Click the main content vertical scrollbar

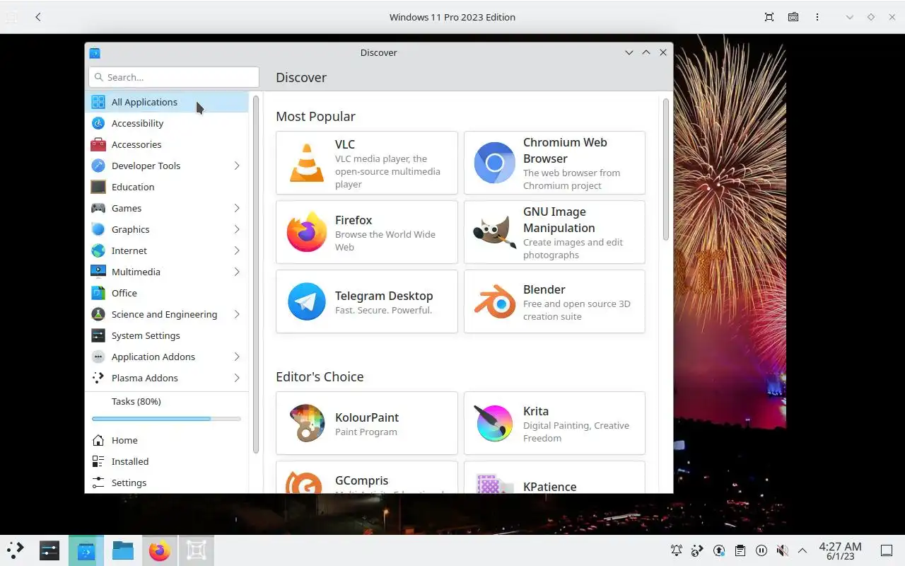pyautogui.click(x=665, y=170)
